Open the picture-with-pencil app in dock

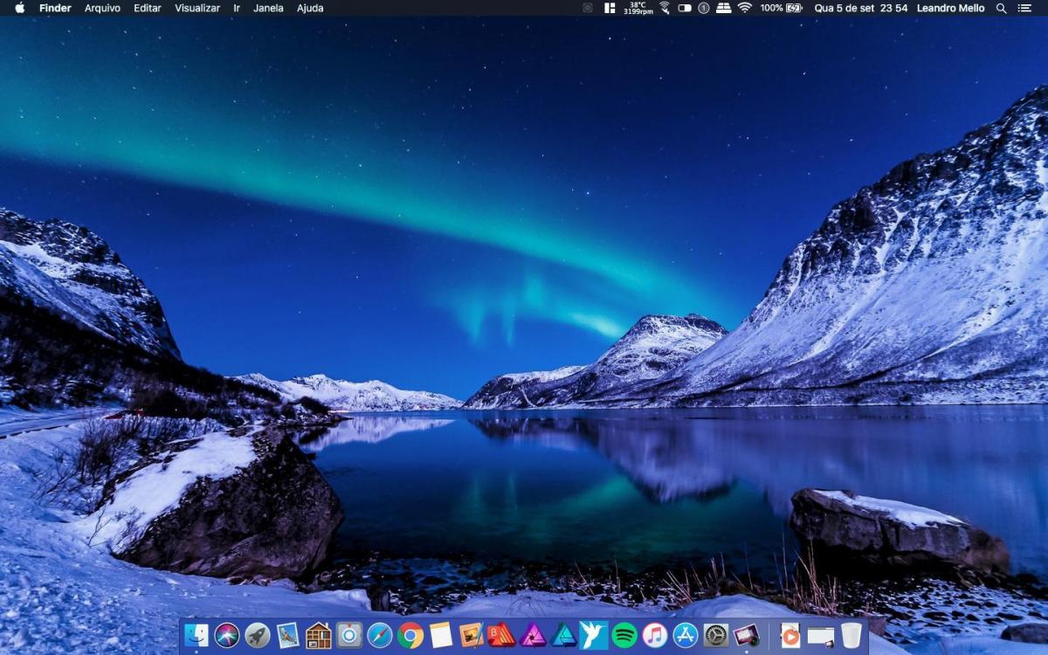click(x=472, y=635)
